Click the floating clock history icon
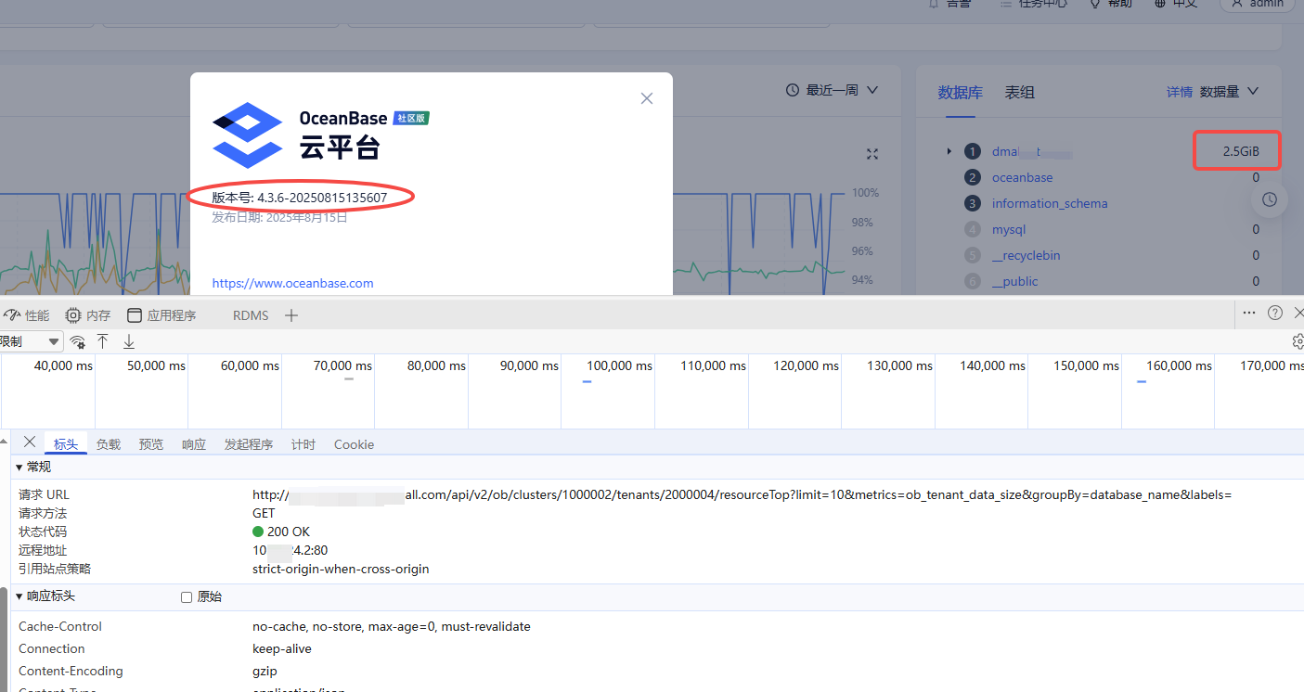Viewport: 1304px width, 692px height. click(x=1270, y=199)
